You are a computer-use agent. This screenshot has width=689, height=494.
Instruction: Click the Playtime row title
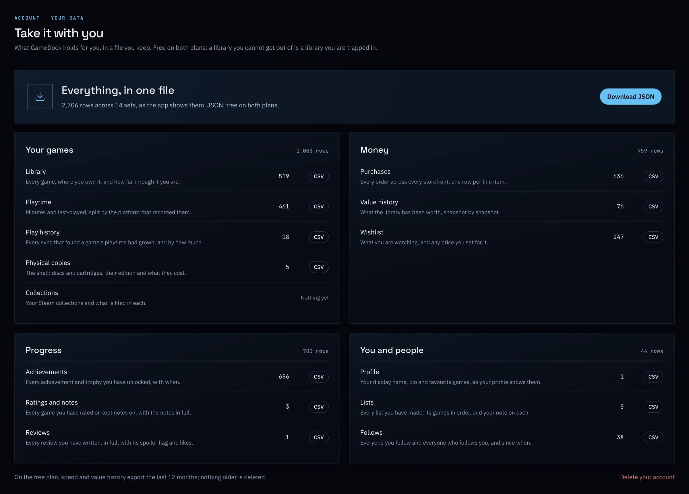point(38,202)
